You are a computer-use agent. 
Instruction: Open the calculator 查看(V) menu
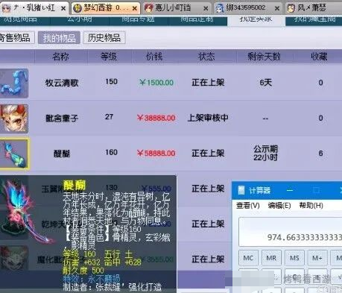(x=247, y=205)
